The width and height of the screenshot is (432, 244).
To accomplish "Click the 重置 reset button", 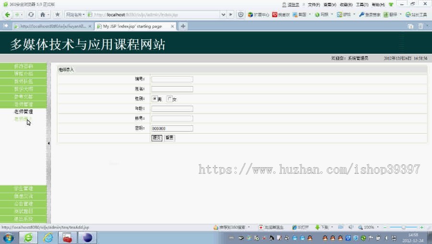I will [169, 137].
